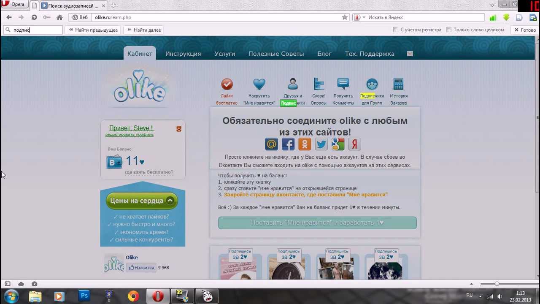Click the find-in-page text field

[33, 30]
